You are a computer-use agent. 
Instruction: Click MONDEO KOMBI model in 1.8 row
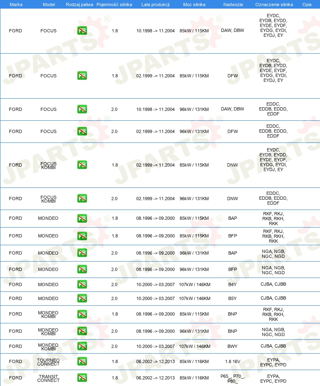pos(48,314)
